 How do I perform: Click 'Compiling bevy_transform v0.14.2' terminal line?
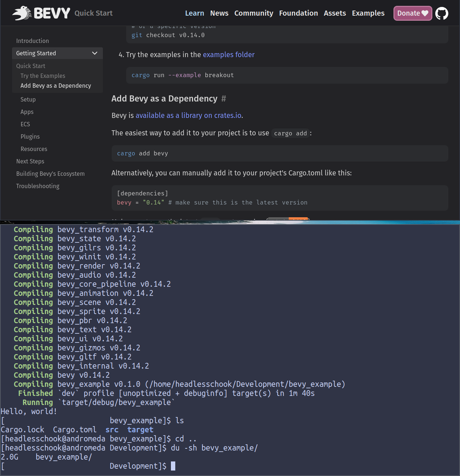[x=83, y=230]
